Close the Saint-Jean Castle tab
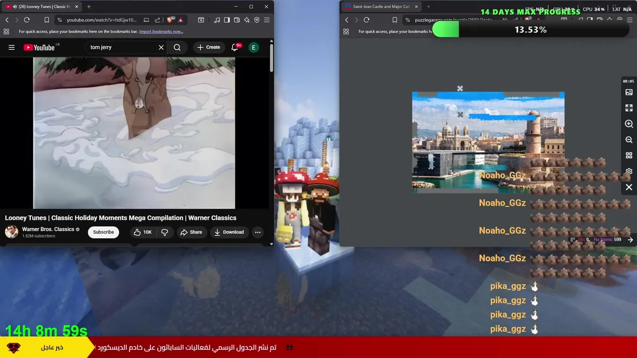637x358 pixels. [416, 6]
